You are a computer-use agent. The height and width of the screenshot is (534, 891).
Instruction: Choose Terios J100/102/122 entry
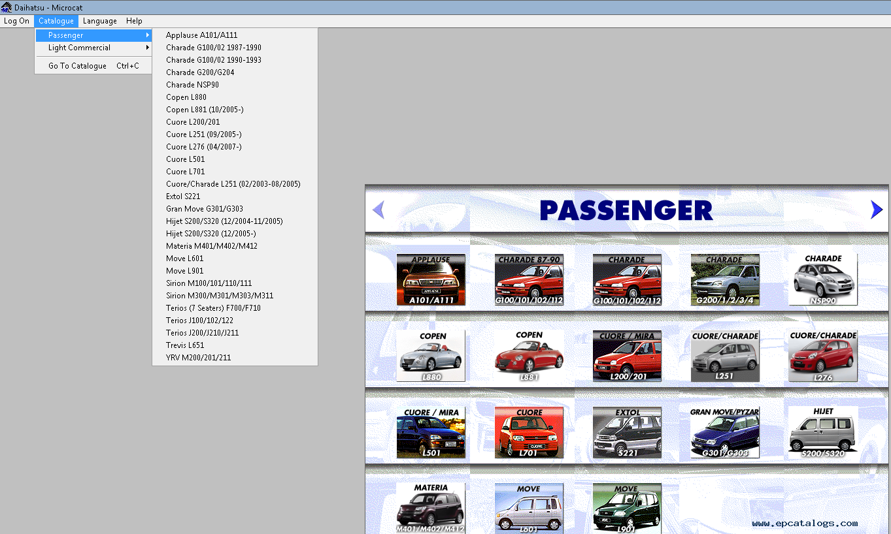[235, 321]
